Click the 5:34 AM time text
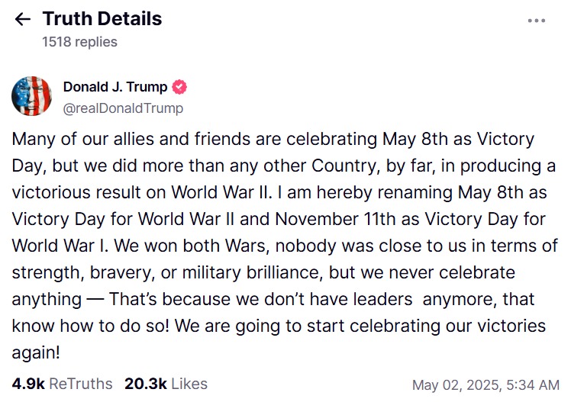571x402 pixels. click(x=534, y=384)
